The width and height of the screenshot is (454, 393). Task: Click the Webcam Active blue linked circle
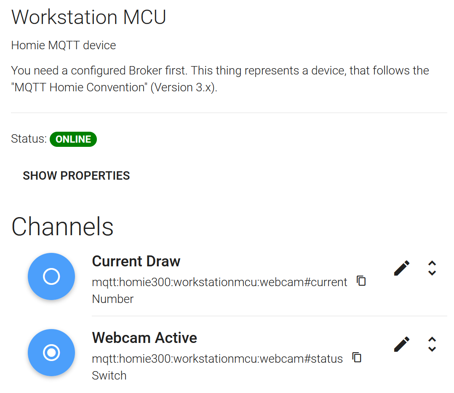(51, 353)
